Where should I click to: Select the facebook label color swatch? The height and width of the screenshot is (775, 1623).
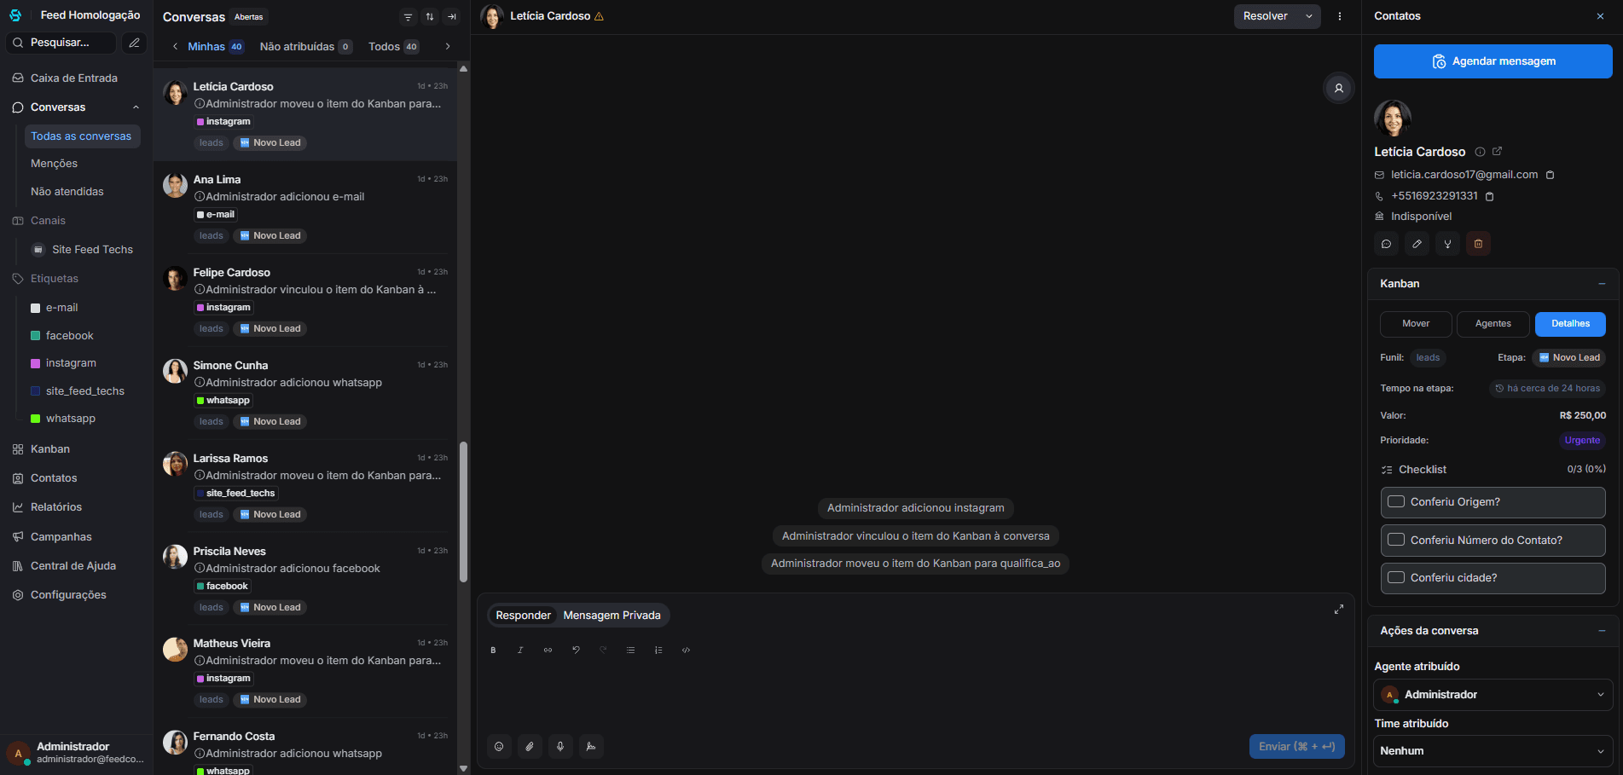coord(36,336)
